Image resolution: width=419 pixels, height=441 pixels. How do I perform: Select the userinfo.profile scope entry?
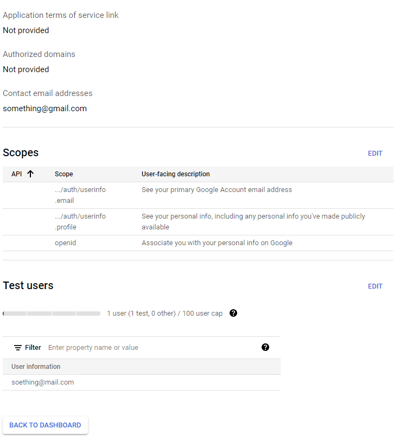click(80, 221)
